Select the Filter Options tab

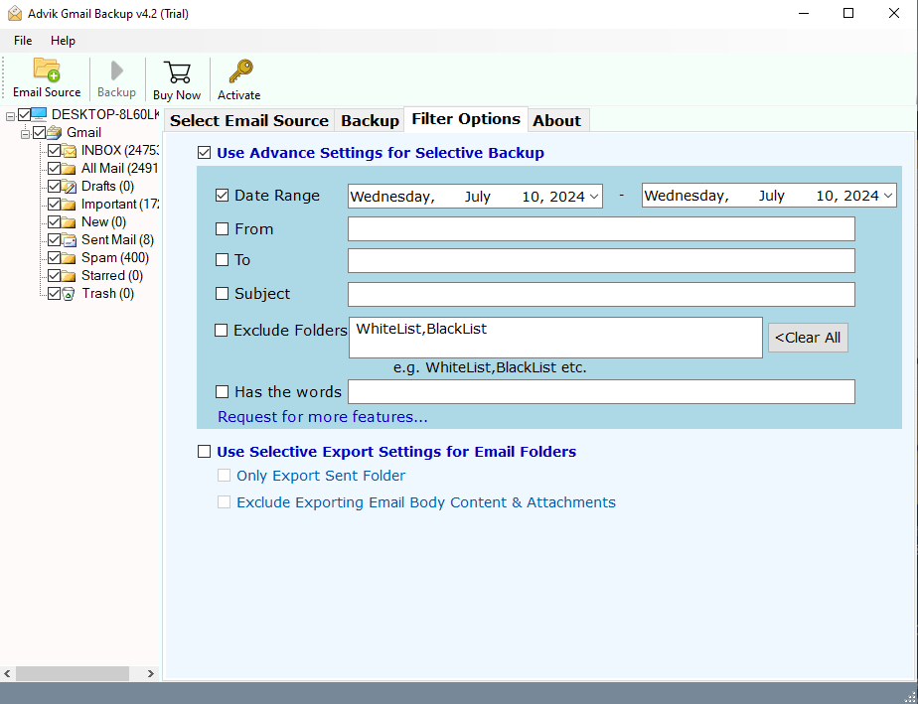466,119
